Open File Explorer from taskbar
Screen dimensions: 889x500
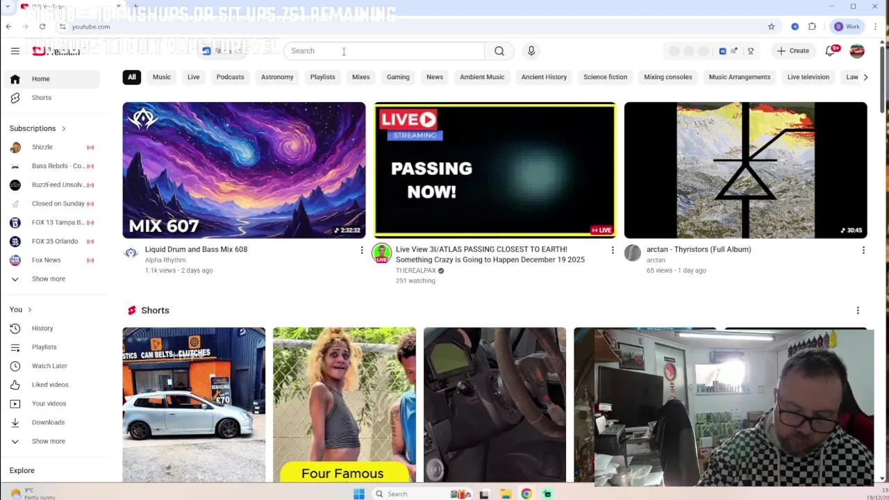[506, 494]
